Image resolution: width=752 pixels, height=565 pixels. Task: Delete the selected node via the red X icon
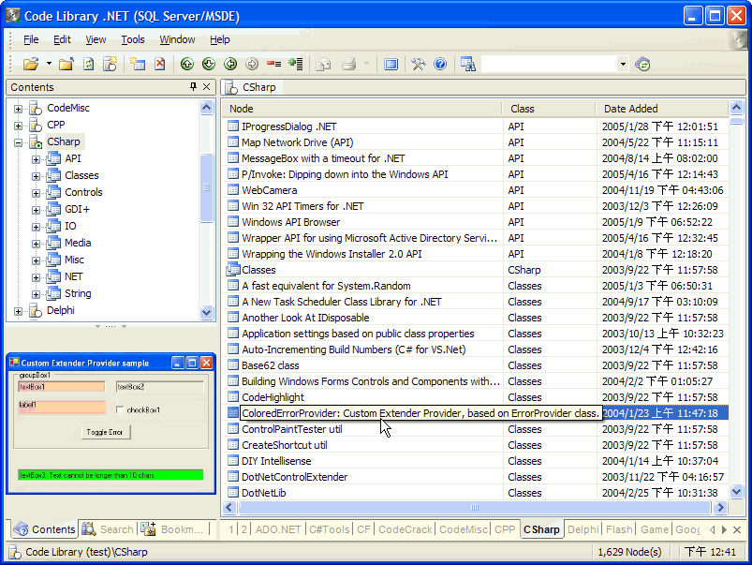(x=157, y=64)
